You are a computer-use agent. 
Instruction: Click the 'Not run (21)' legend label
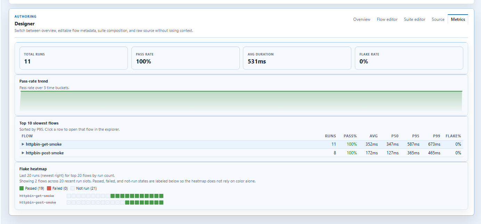tap(87, 188)
